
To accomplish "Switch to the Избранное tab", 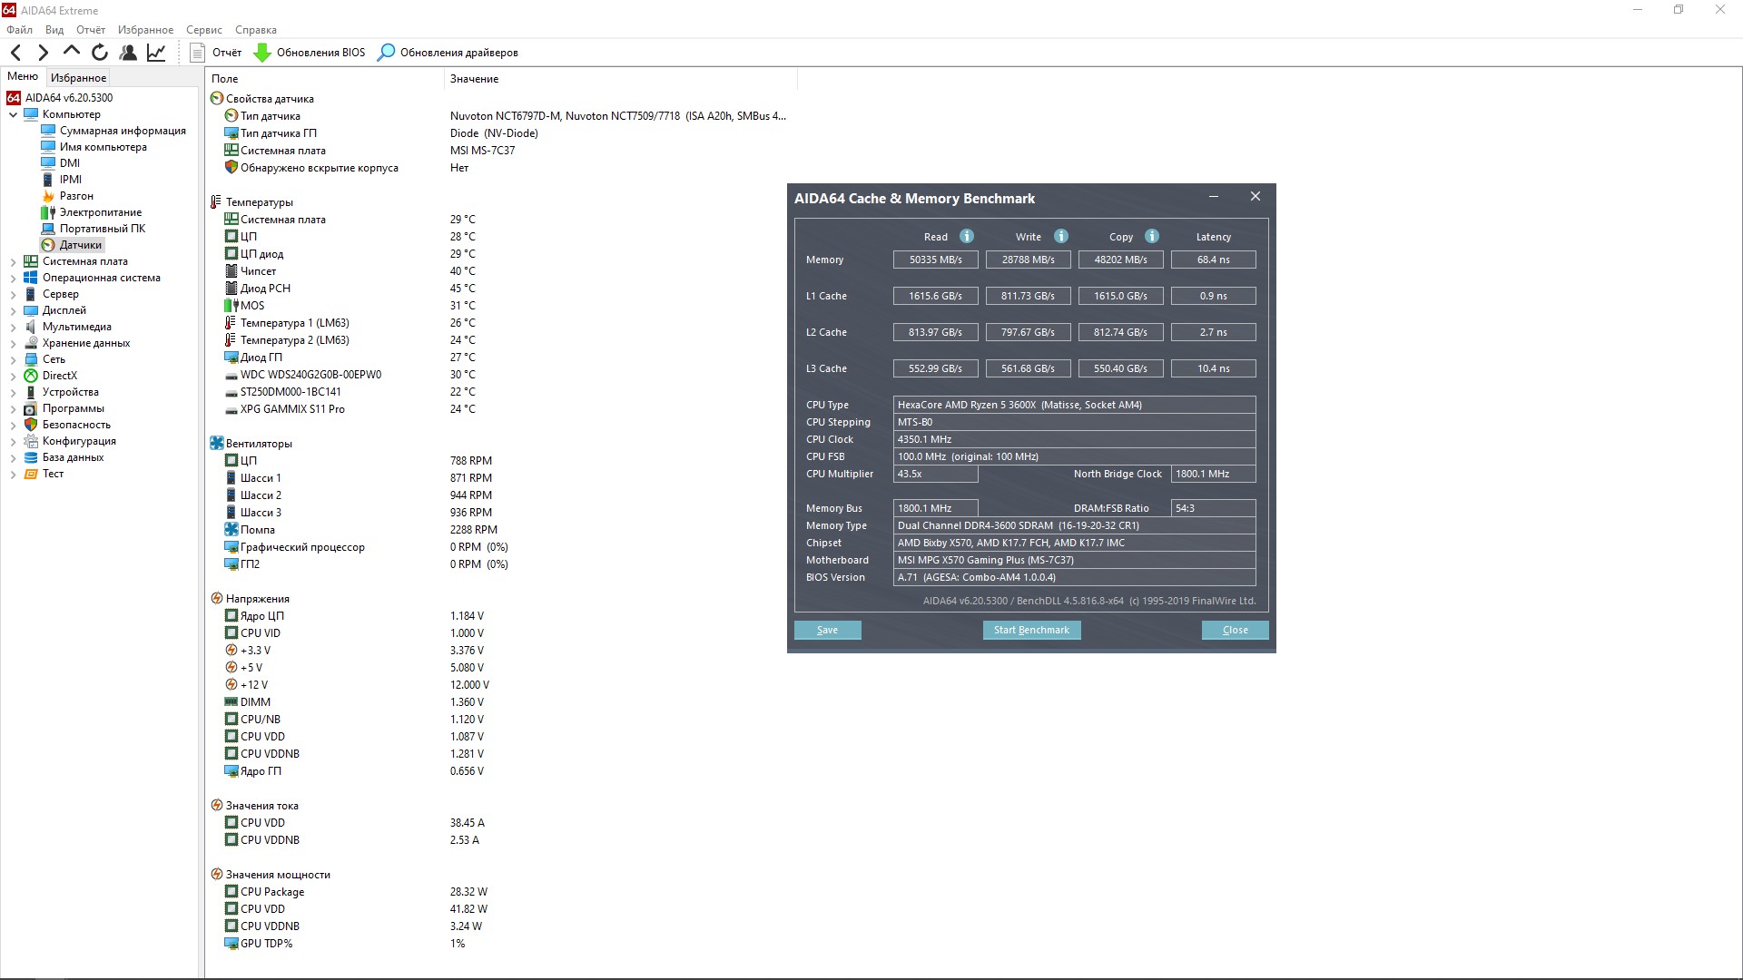I will (x=78, y=78).
